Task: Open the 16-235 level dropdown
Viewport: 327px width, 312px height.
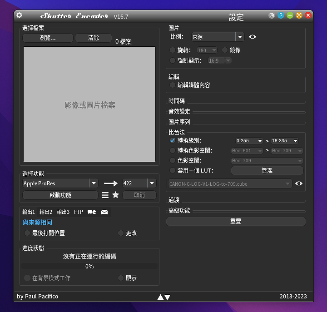Action: [285, 141]
